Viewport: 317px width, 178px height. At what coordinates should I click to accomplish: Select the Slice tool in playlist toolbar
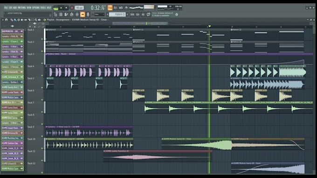point(29,20)
